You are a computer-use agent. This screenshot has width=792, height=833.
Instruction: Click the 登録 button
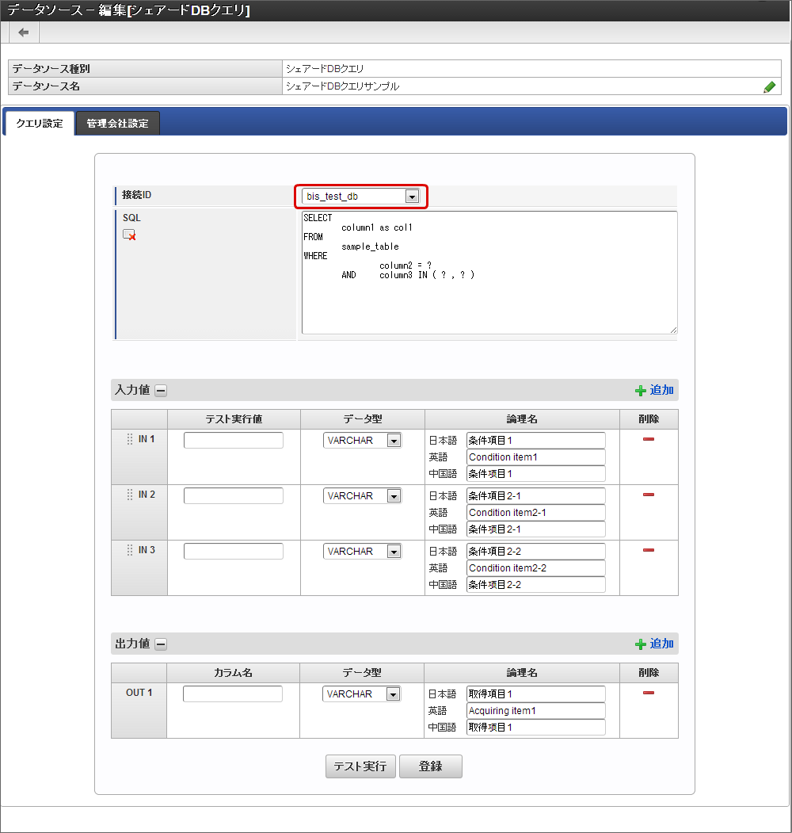click(431, 766)
